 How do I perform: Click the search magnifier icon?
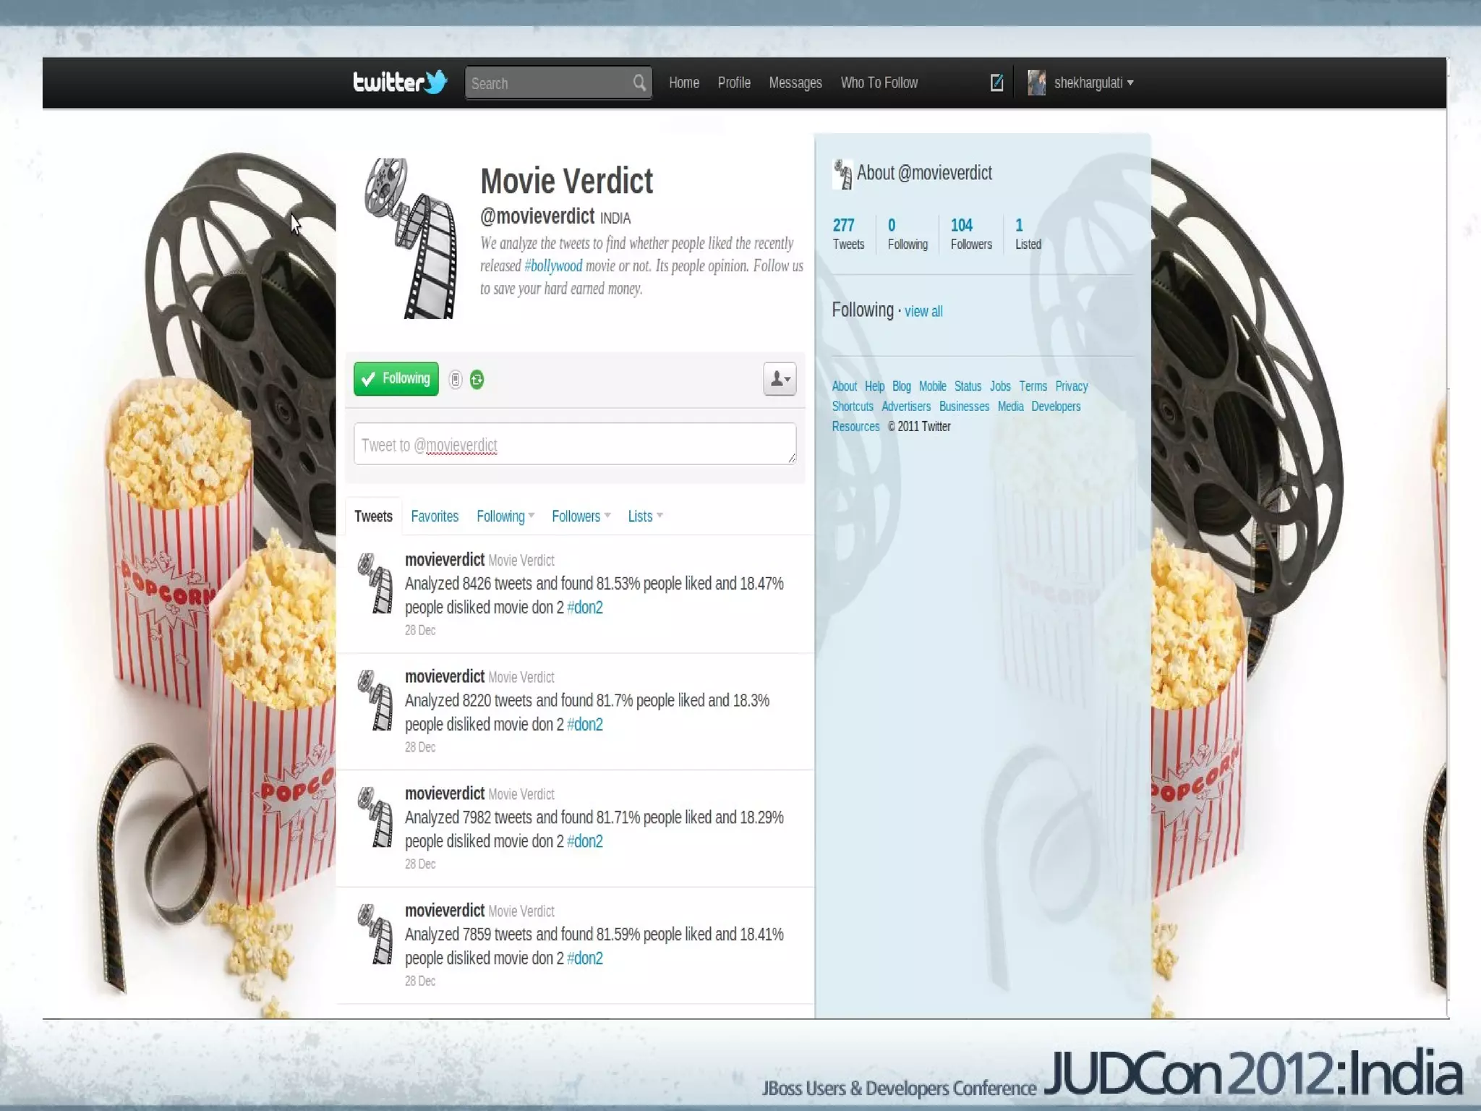[639, 83]
